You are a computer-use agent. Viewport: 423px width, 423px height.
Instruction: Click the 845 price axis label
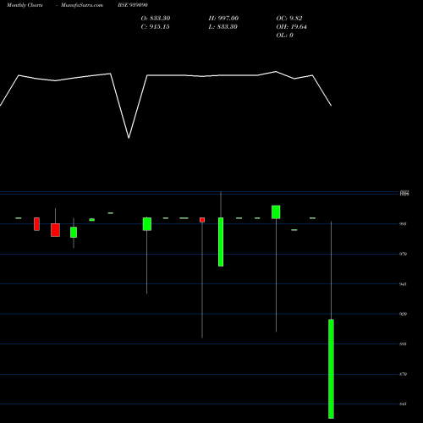tap(403, 404)
